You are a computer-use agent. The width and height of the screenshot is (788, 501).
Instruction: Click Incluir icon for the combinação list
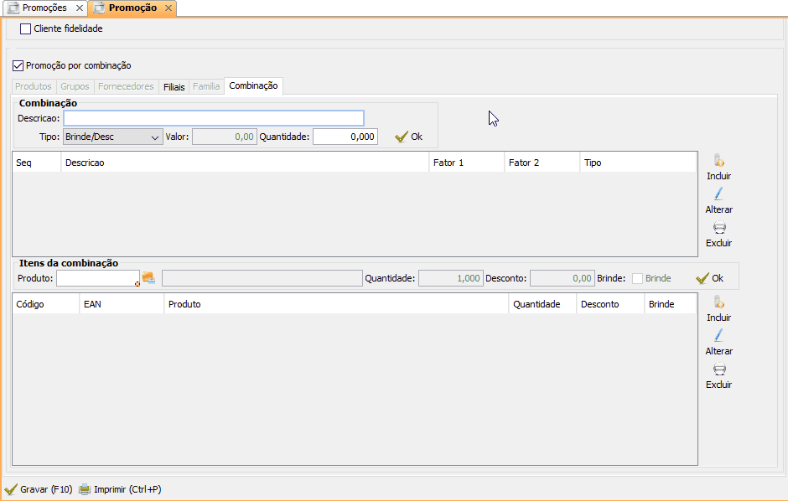(x=718, y=161)
